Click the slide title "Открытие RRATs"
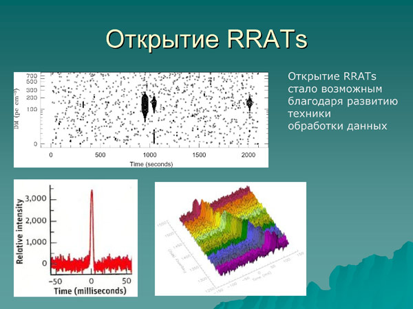413x309 pixels. click(x=206, y=38)
